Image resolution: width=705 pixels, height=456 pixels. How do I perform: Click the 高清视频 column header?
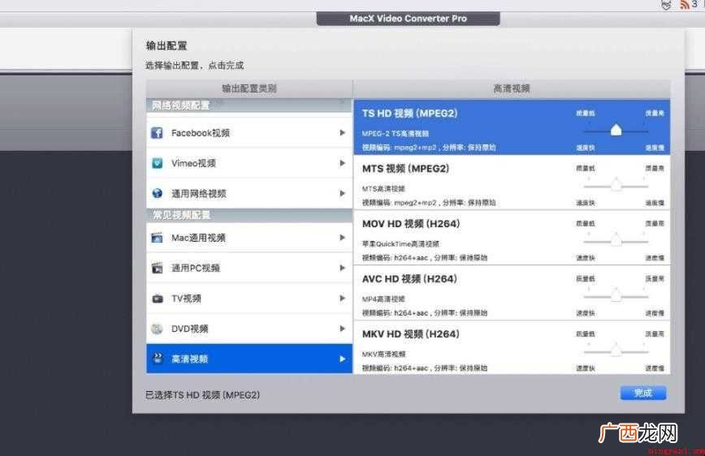tap(512, 88)
